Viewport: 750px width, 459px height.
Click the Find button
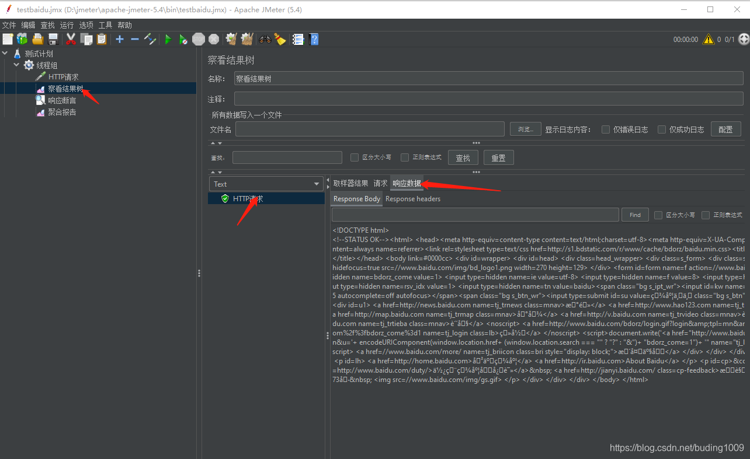click(x=635, y=215)
